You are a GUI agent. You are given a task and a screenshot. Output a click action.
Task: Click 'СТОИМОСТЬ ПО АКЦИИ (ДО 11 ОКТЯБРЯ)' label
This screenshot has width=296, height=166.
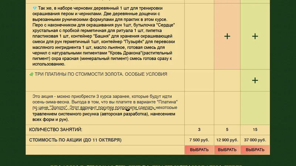point(75,140)
